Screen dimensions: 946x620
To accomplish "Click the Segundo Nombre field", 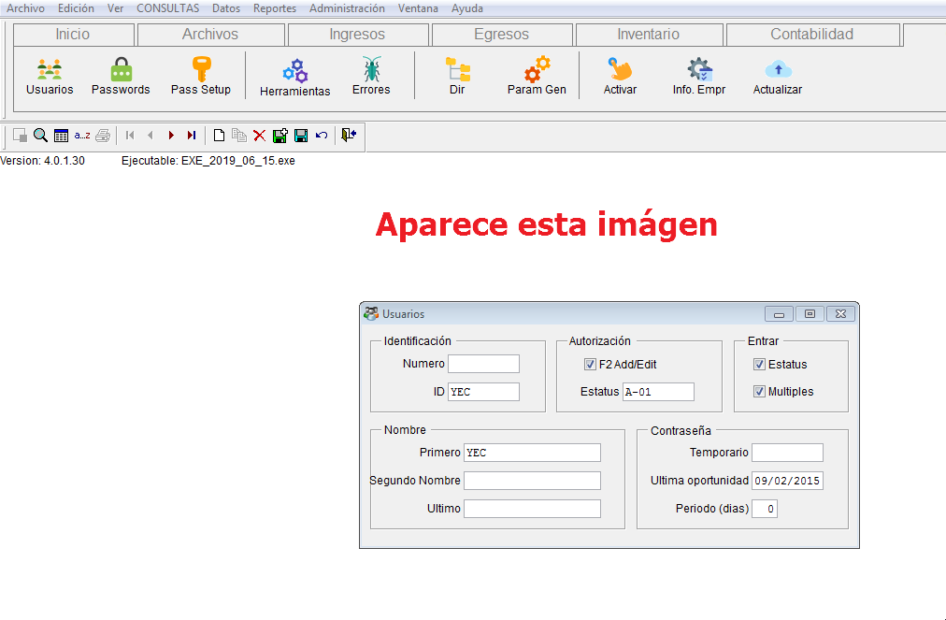I will (532, 480).
